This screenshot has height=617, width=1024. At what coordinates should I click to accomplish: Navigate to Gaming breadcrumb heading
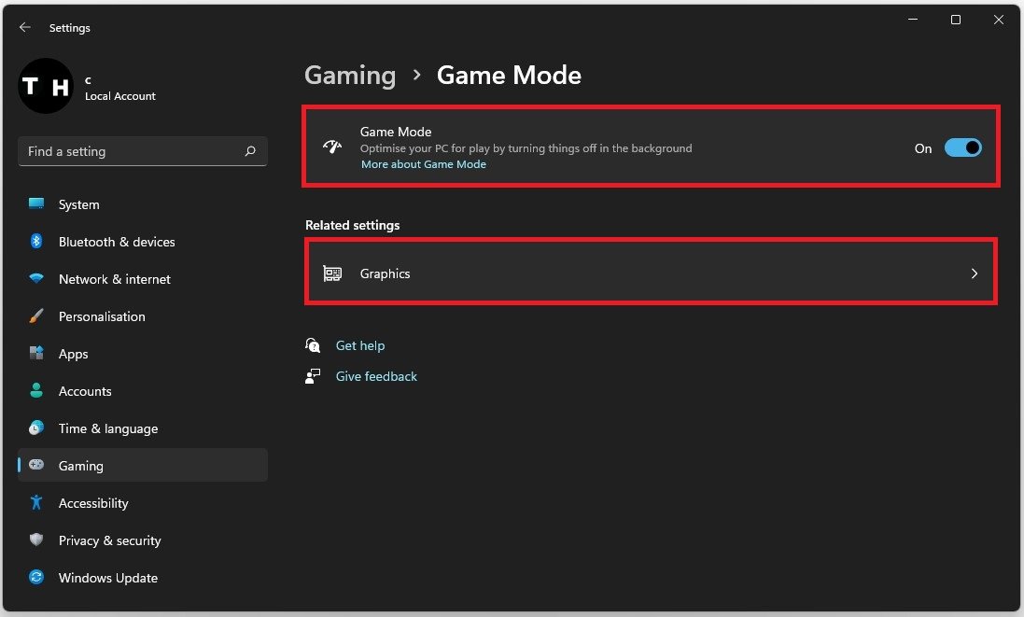(350, 76)
